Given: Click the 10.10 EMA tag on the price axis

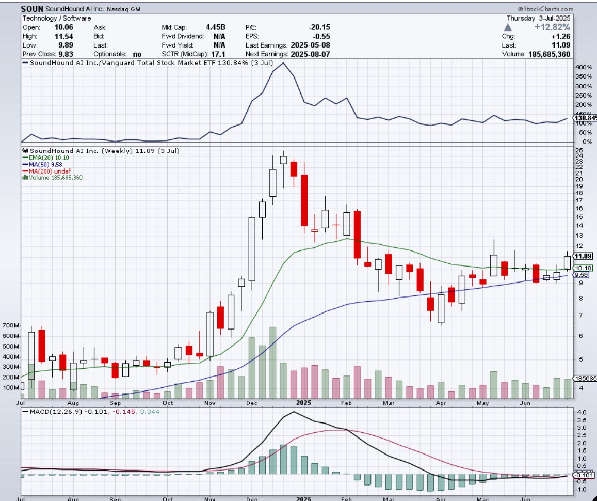Looking at the screenshot, I should (x=583, y=268).
